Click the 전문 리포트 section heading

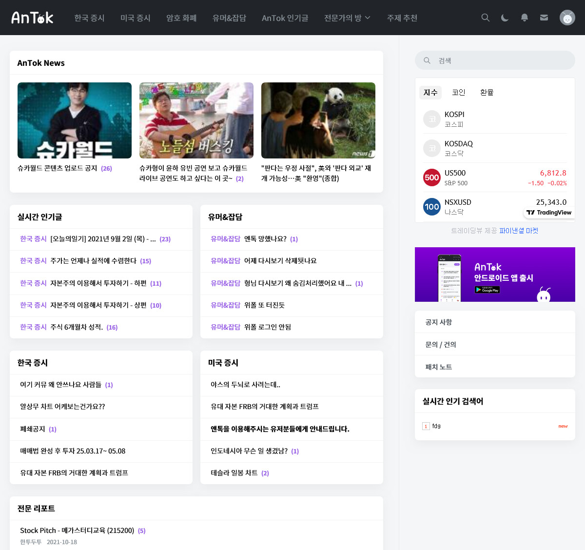pyautogui.click(x=36, y=509)
